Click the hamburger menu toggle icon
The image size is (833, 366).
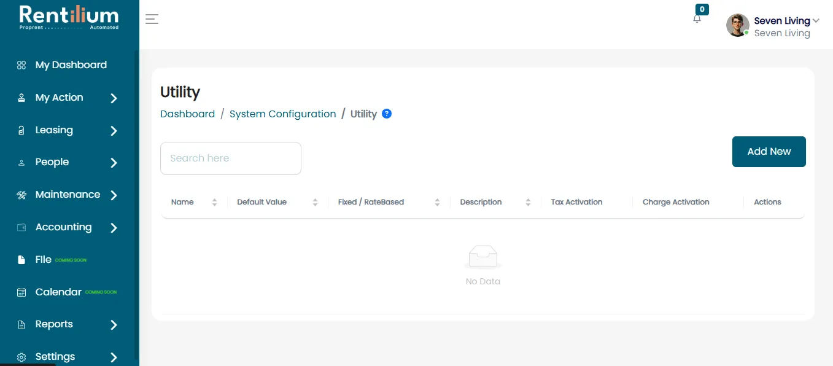(x=152, y=19)
